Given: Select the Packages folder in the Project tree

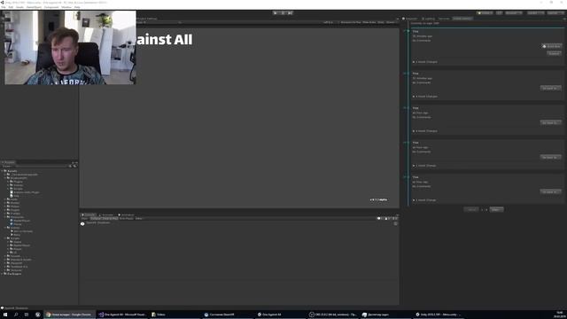Looking at the screenshot, I should click(x=14, y=274).
